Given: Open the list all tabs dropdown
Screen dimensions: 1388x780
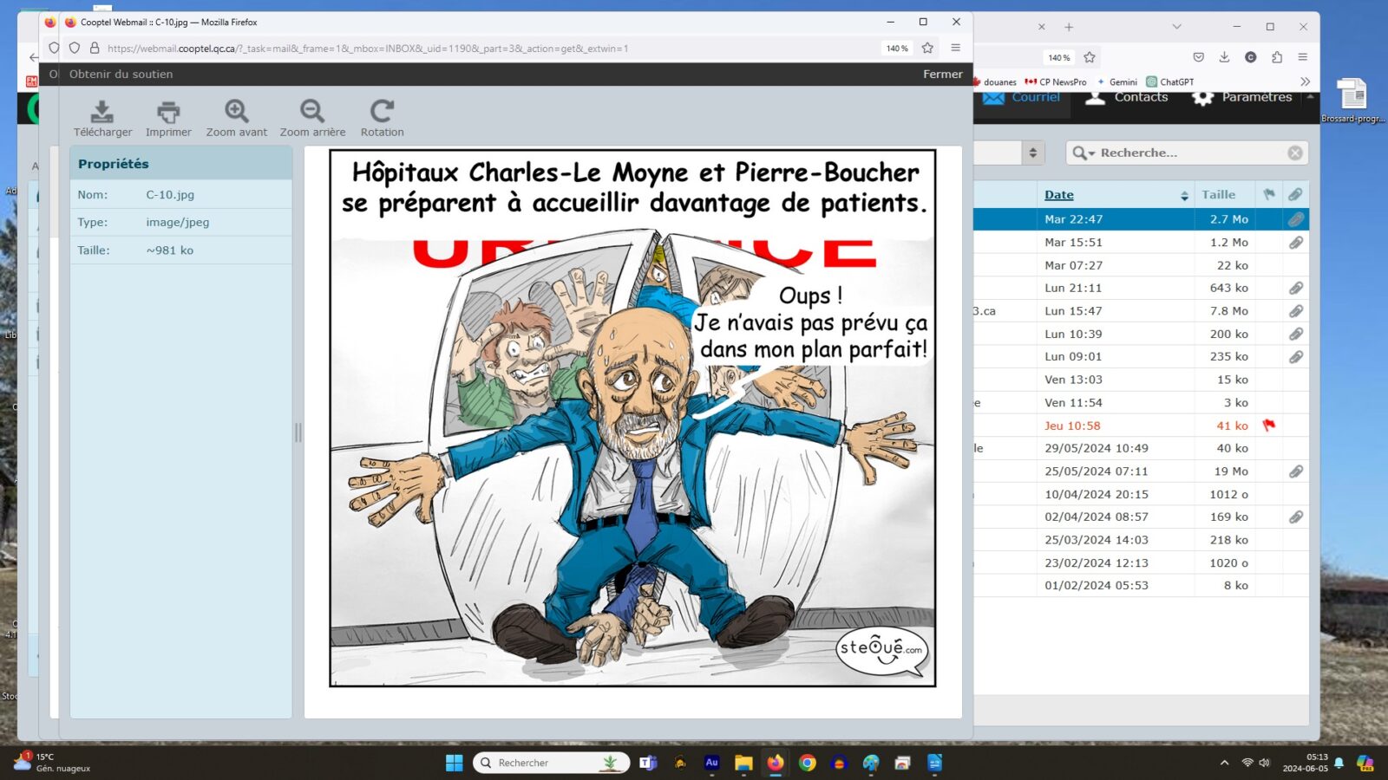Looking at the screenshot, I should coord(1176,27).
